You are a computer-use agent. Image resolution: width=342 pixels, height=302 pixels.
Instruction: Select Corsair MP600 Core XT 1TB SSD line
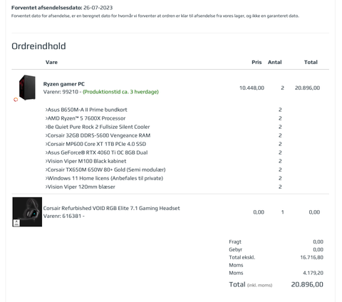[x=95, y=144]
